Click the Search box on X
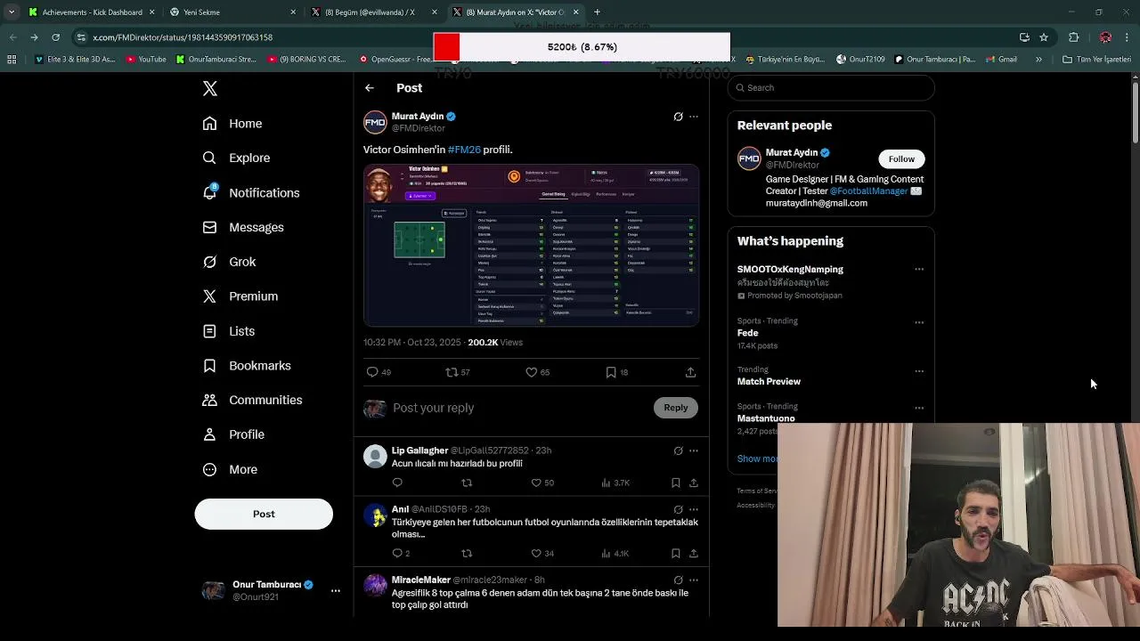This screenshot has height=641, width=1140. click(x=831, y=87)
